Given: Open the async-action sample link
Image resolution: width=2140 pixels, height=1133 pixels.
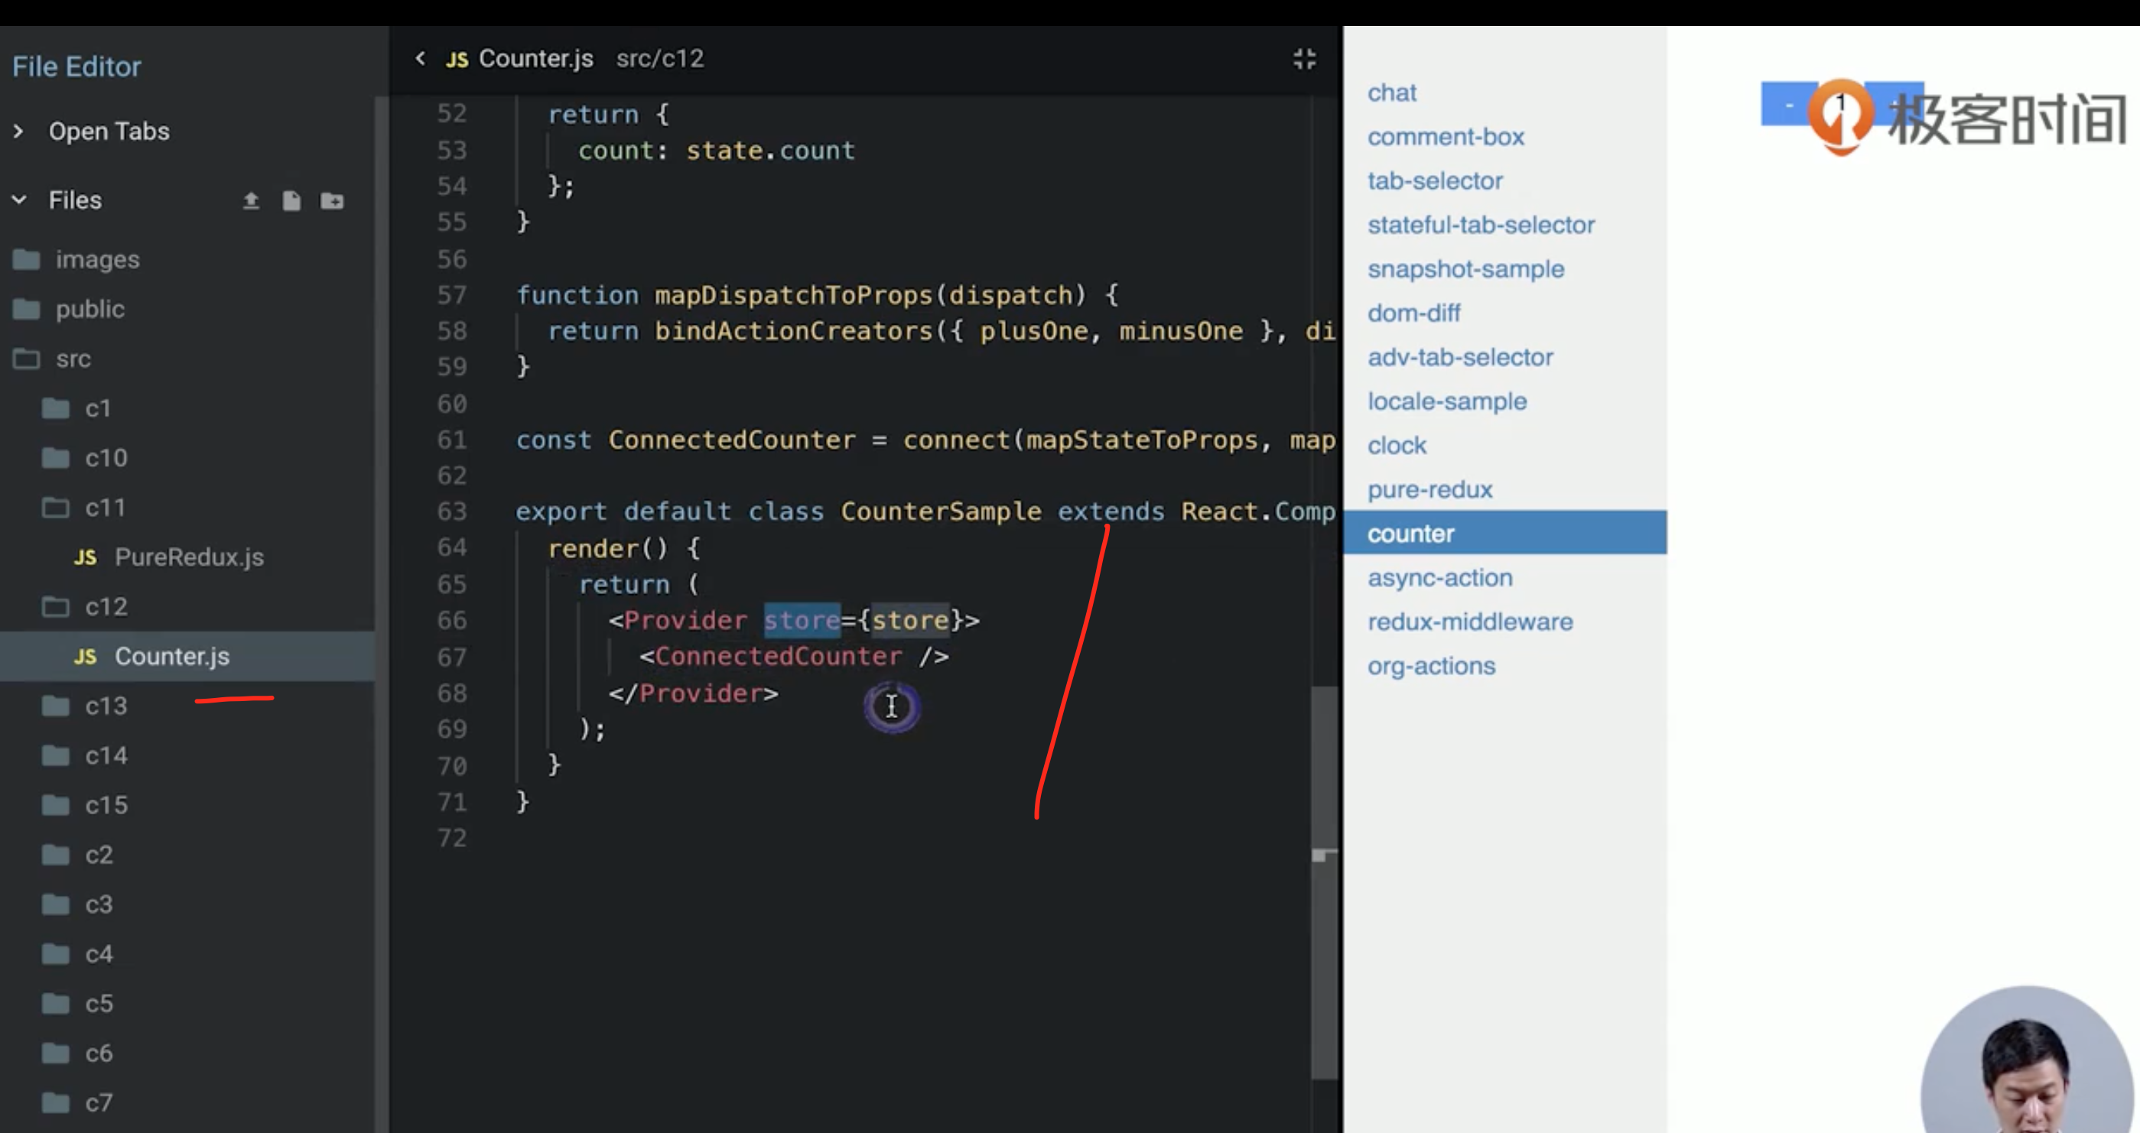Looking at the screenshot, I should coord(1439,577).
